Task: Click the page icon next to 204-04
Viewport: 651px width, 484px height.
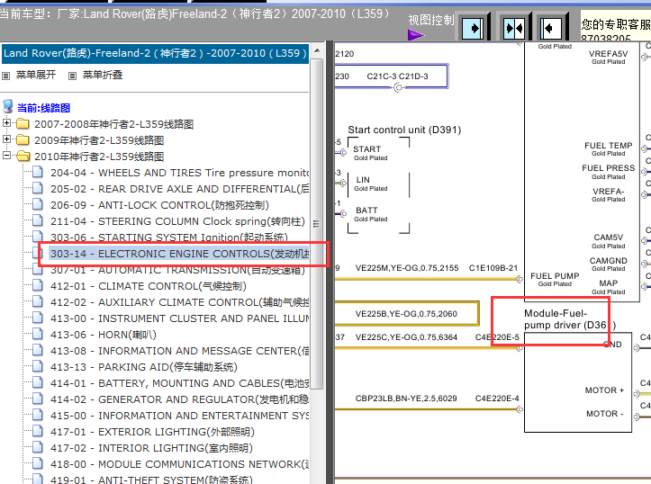Action: click(37, 172)
